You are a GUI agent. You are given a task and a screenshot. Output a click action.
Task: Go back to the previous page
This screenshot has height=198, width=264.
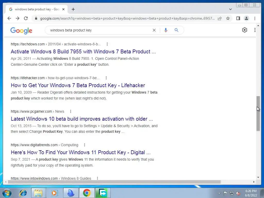point(9,18)
